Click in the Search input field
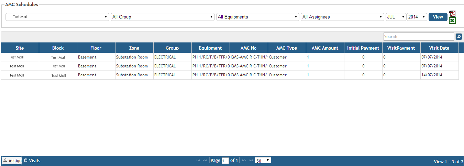This screenshot has height=166, width=464. coord(418,37)
